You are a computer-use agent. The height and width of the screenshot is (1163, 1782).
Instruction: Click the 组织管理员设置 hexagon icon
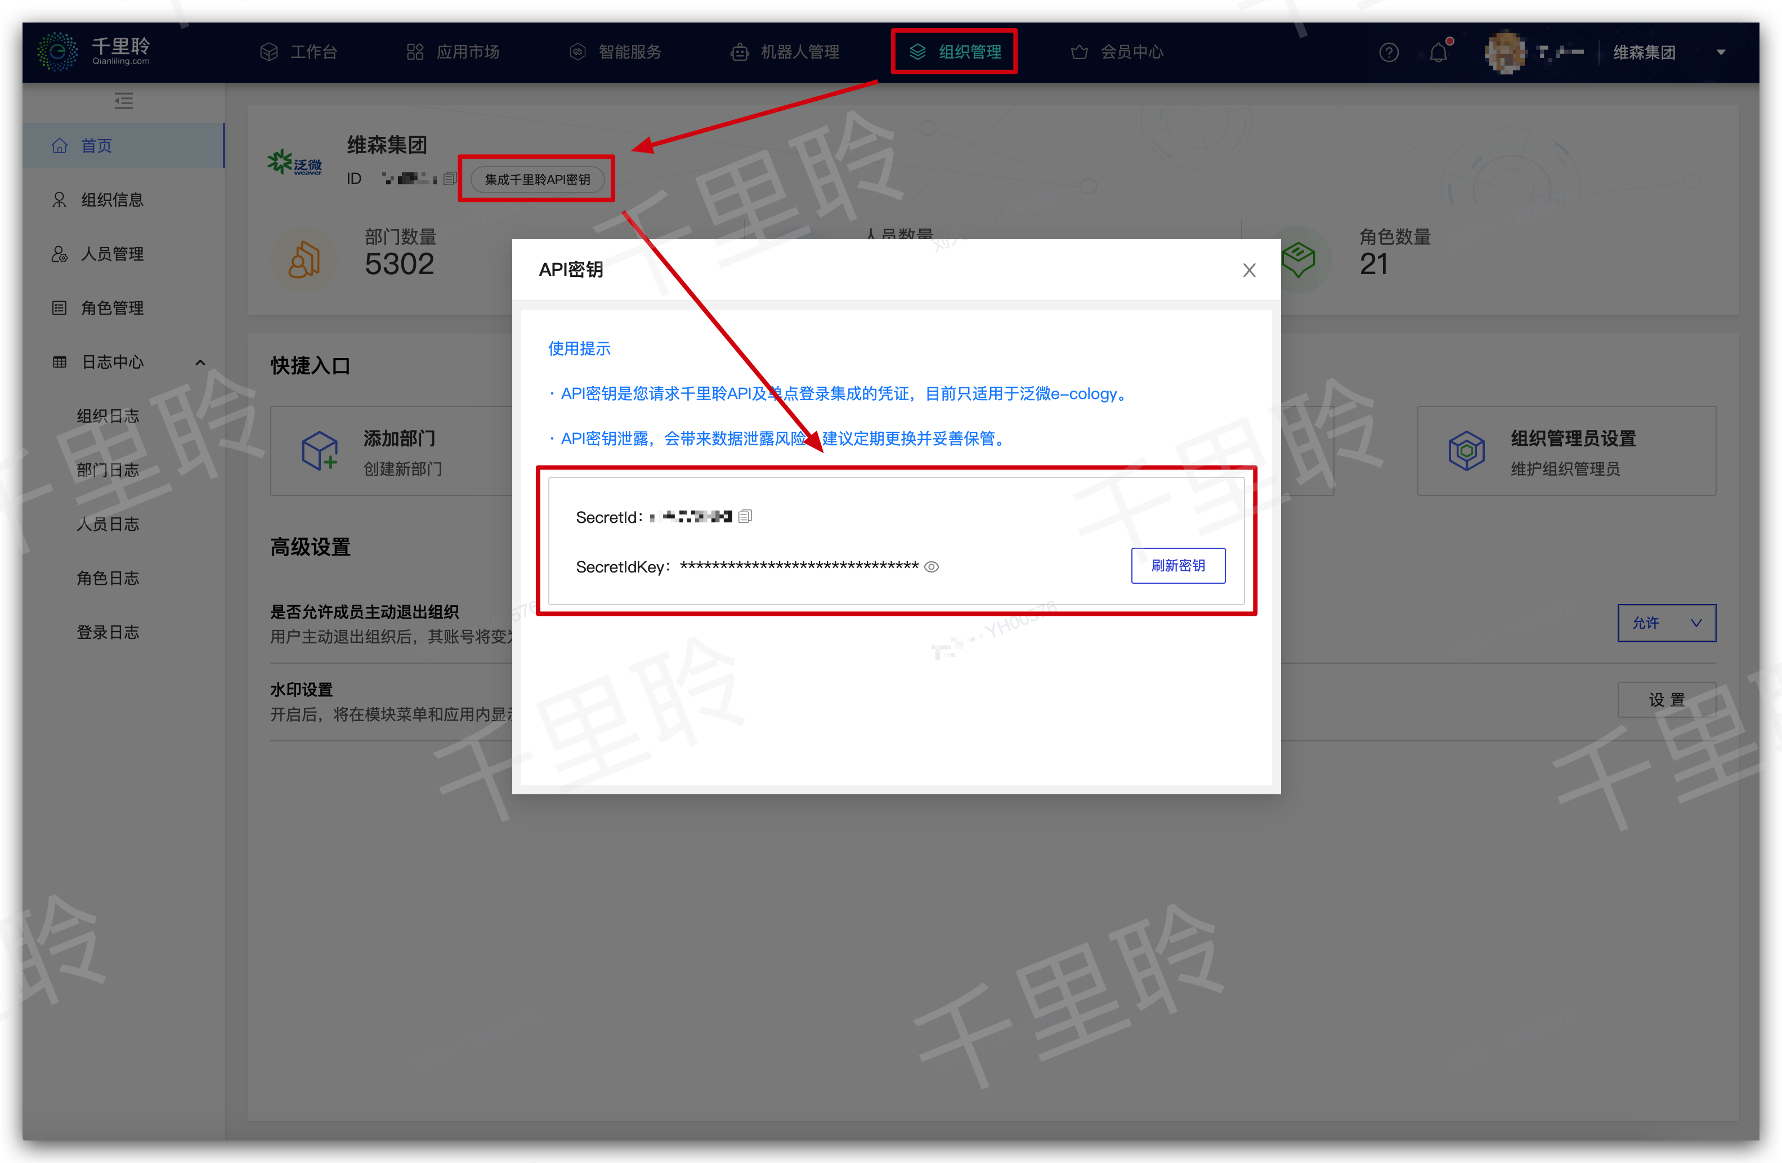pyautogui.click(x=1466, y=451)
